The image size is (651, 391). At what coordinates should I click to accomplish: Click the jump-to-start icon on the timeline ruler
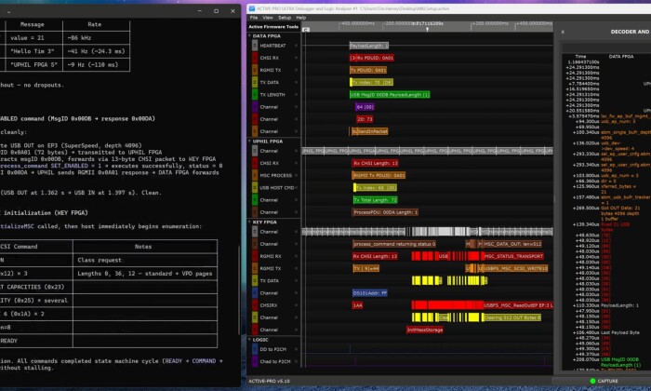point(306,30)
